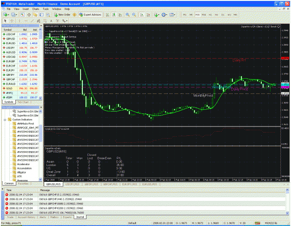Screen dimensions: 291x226
Task: Select the D1 timeframe
Action: click(x=223, y=14)
